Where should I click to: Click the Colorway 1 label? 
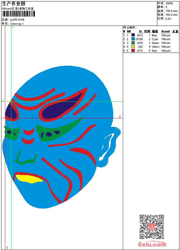coord(17,24)
